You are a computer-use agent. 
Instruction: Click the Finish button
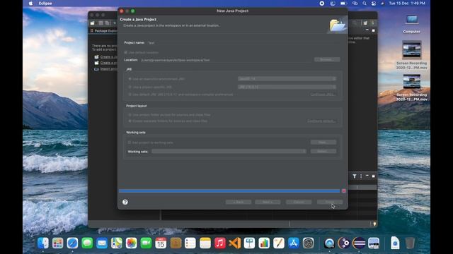330,202
